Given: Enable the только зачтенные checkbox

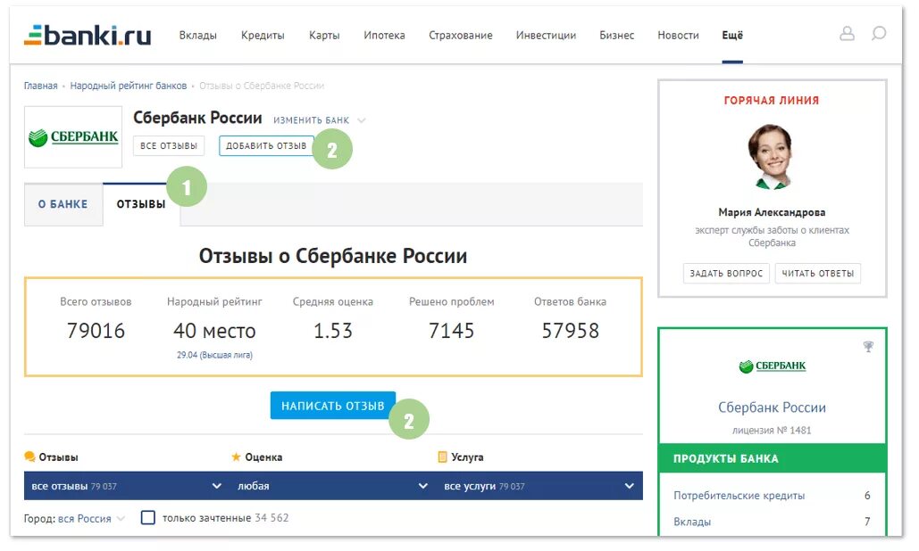Looking at the screenshot, I should point(148,517).
